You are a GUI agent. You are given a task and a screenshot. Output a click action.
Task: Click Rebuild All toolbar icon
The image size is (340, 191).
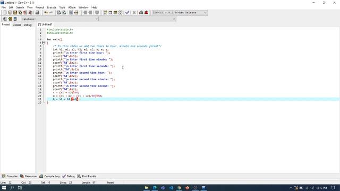point(121,13)
